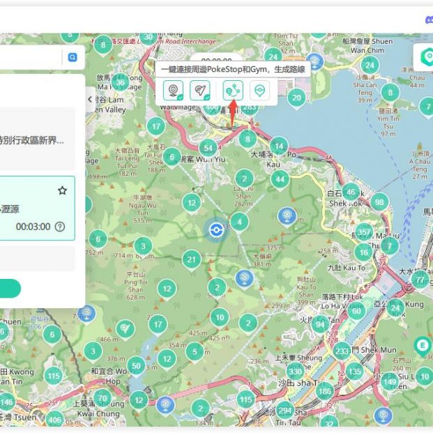This screenshot has height=433, width=433.
Task: Click inside the location search input field
Action: coord(31,57)
